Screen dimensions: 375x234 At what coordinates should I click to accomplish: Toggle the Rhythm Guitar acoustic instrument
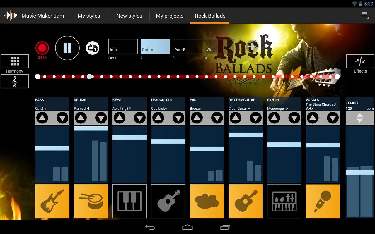(246, 201)
